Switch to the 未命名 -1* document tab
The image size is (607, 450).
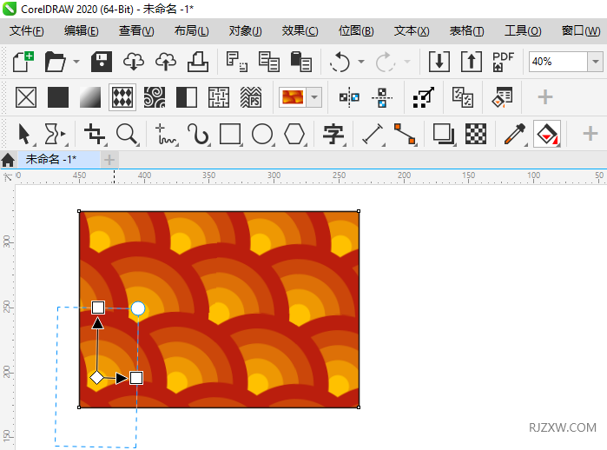pyautogui.click(x=50, y=159)
